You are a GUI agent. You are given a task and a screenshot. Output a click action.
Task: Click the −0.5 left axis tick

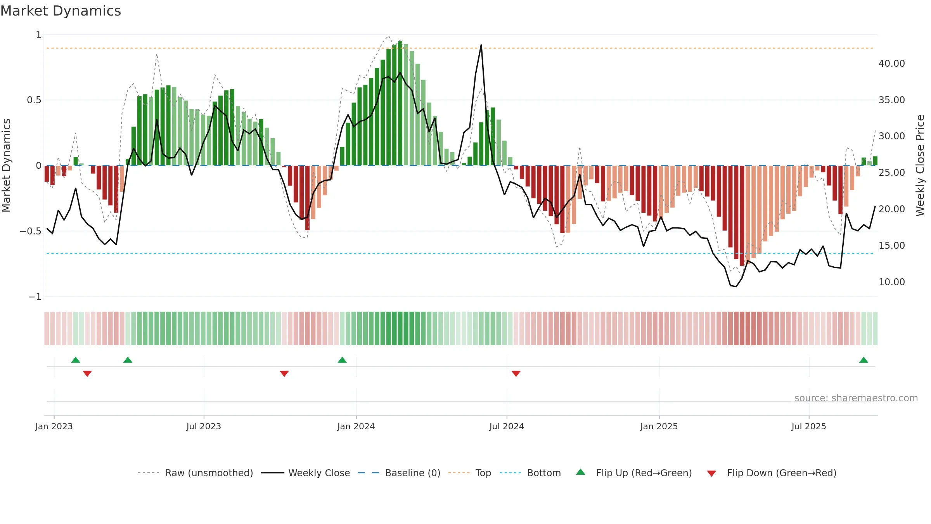pos(31,231)
